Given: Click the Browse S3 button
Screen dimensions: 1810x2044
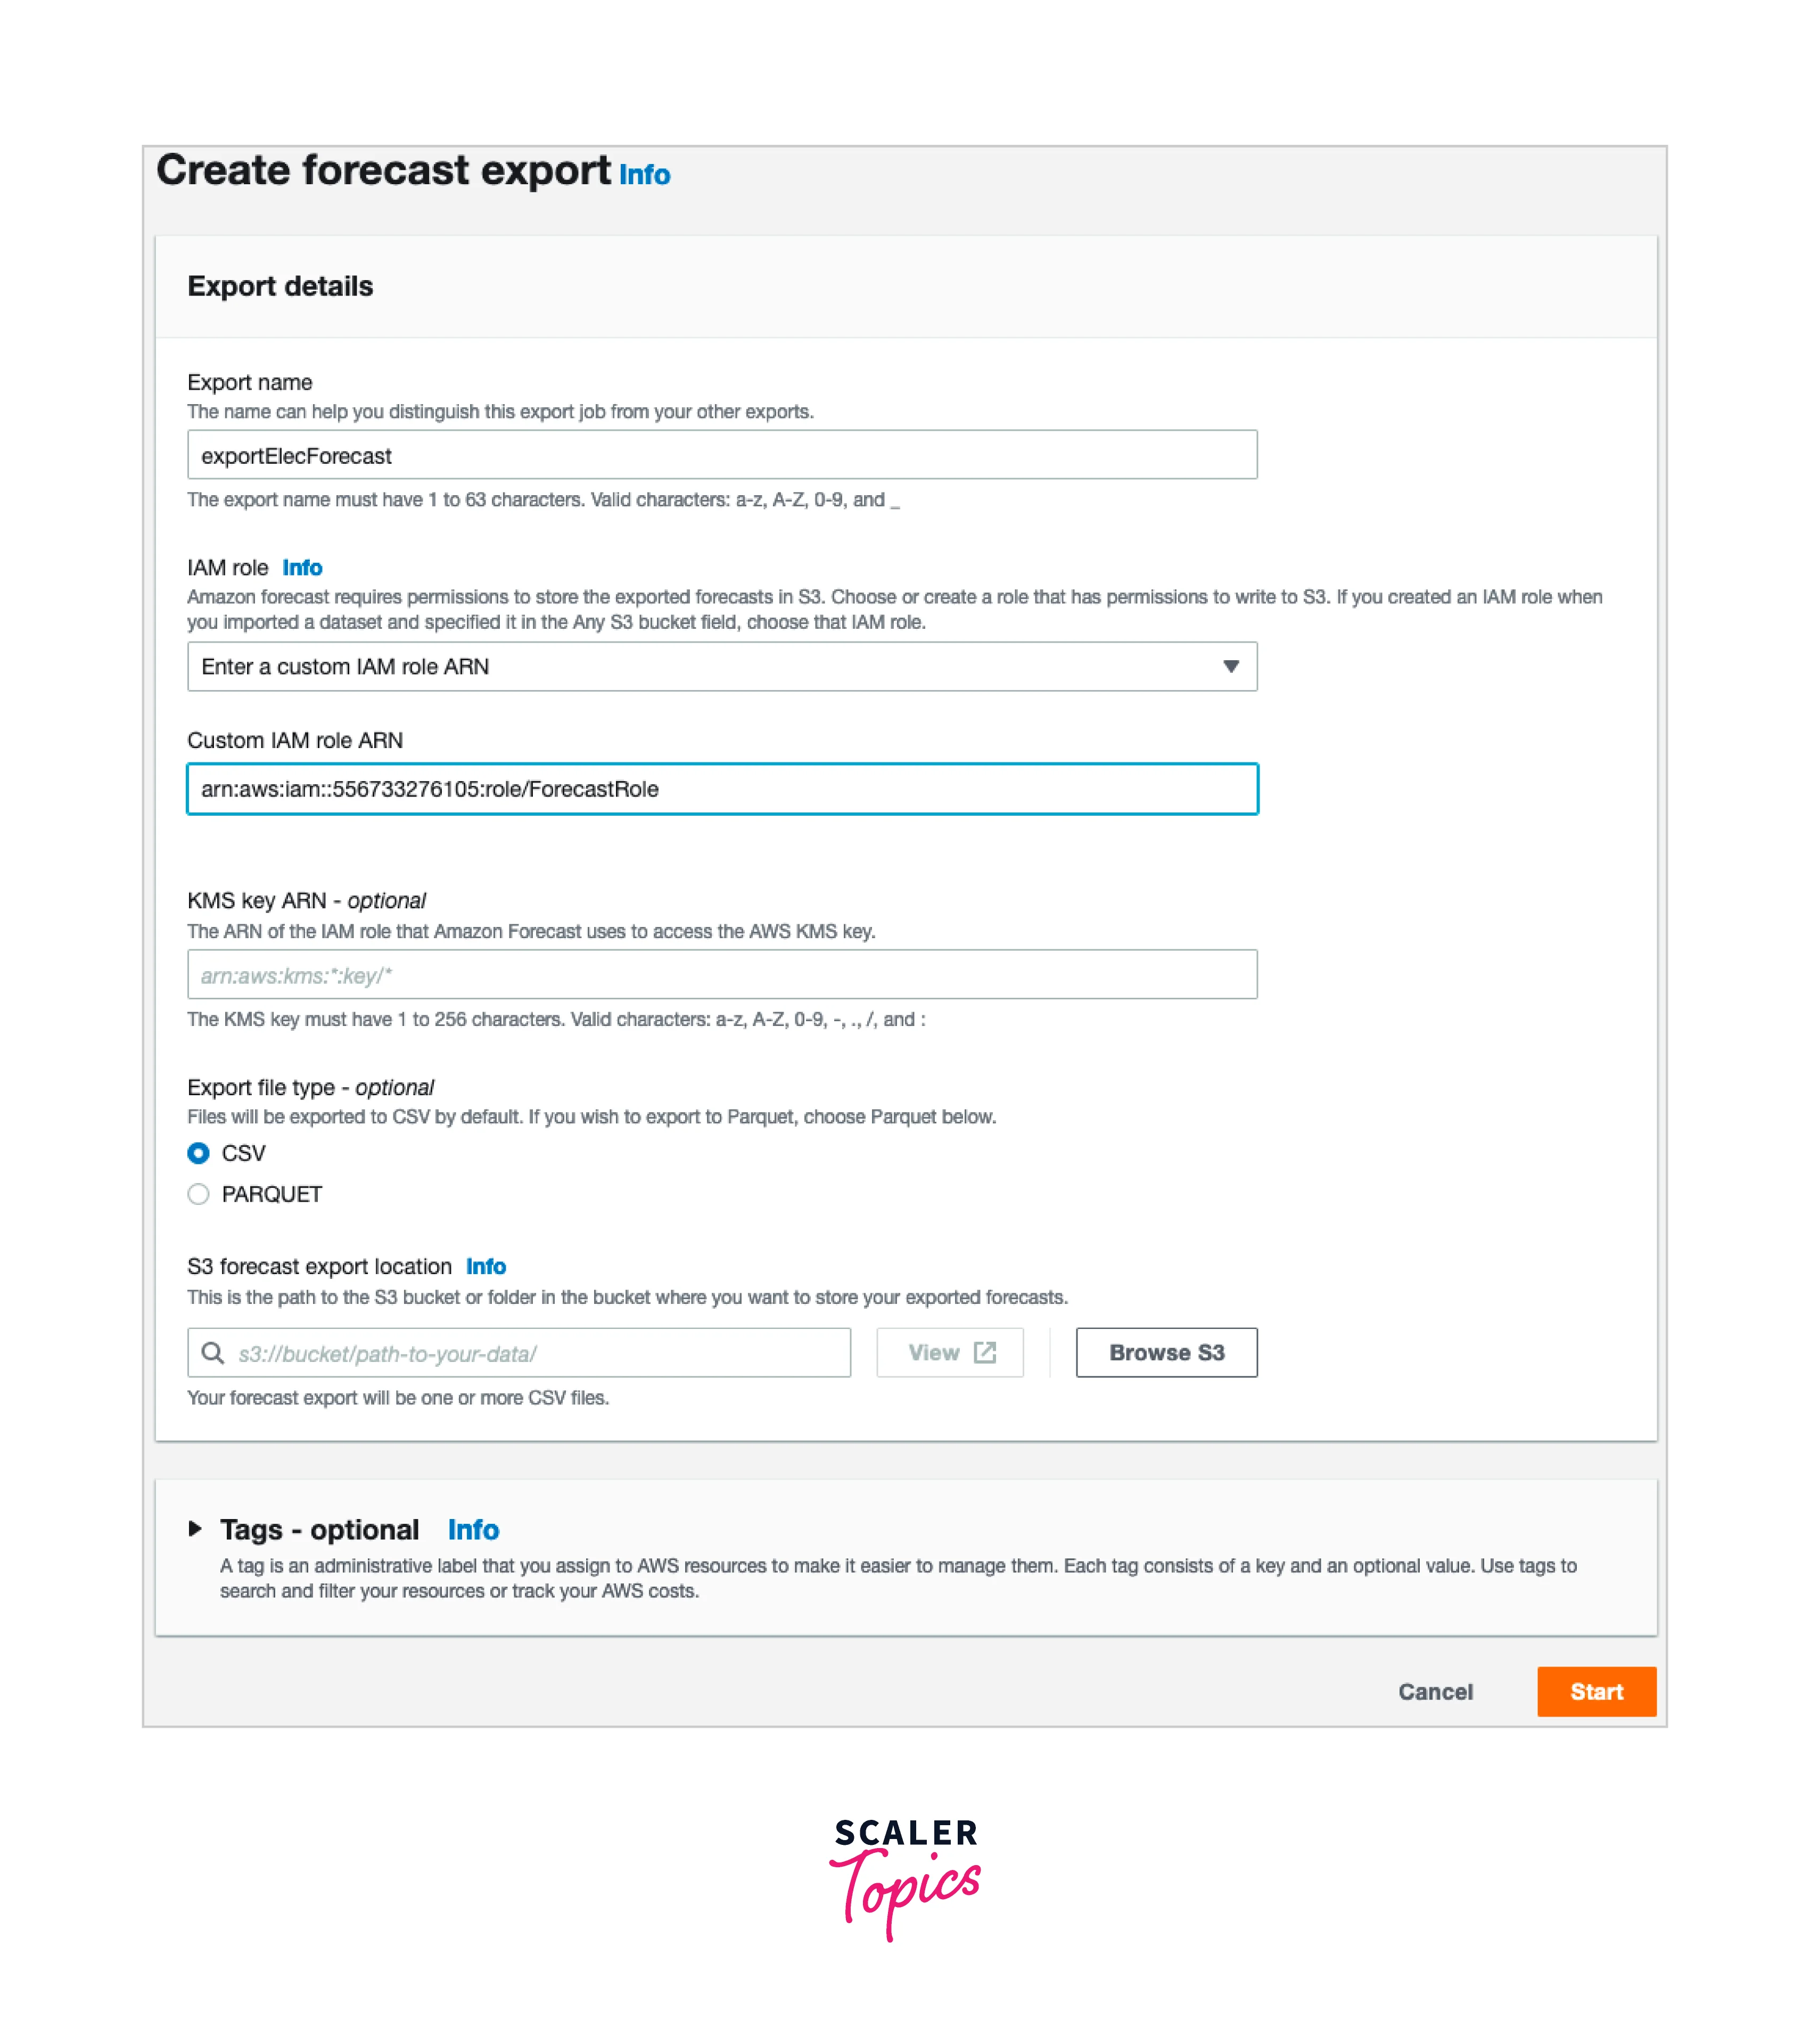Looking at the screenshot, I should point(1166,1353).
